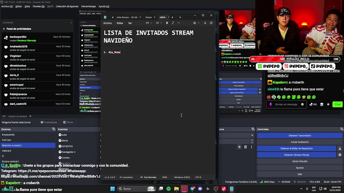Click Detener Transmisión button
Screen dimensions: 344x193
click(x=300, y=136)
